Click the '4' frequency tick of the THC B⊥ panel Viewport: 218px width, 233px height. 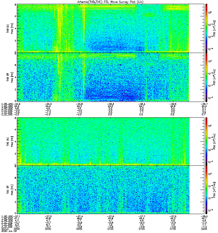coord(15,142)
